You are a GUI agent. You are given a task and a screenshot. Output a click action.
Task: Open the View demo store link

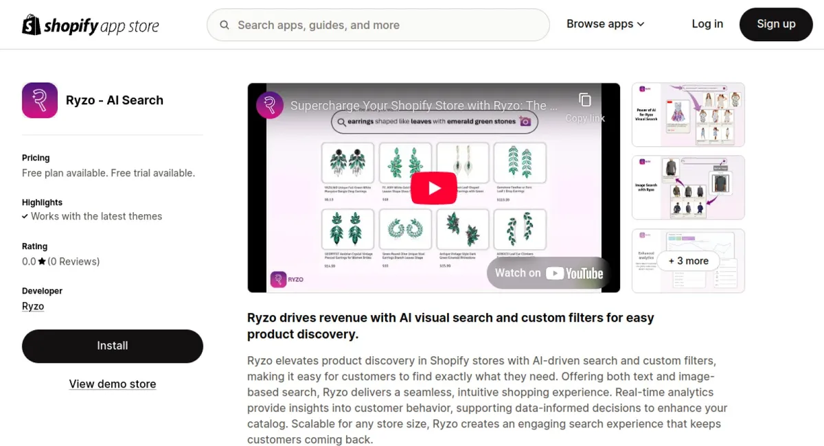(113, 384)
